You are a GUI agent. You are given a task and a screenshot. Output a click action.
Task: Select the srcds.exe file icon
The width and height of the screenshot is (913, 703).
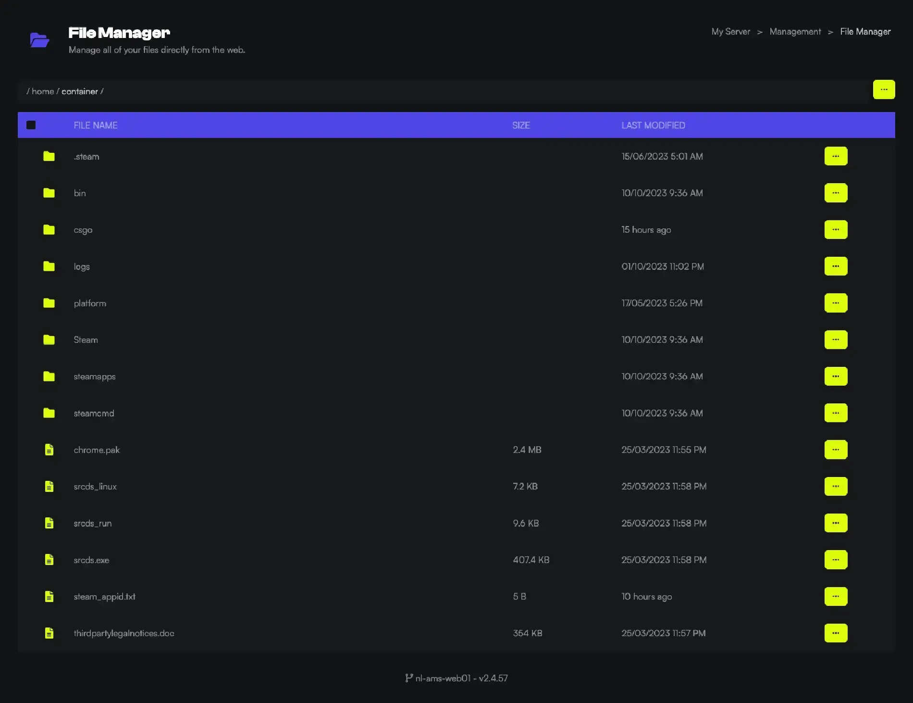tap(49, 559)
